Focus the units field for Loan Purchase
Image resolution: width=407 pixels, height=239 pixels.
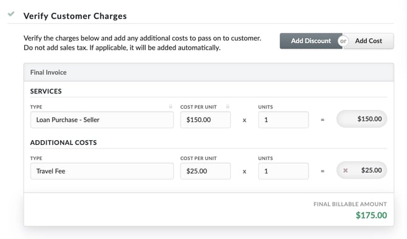[283, 119]
